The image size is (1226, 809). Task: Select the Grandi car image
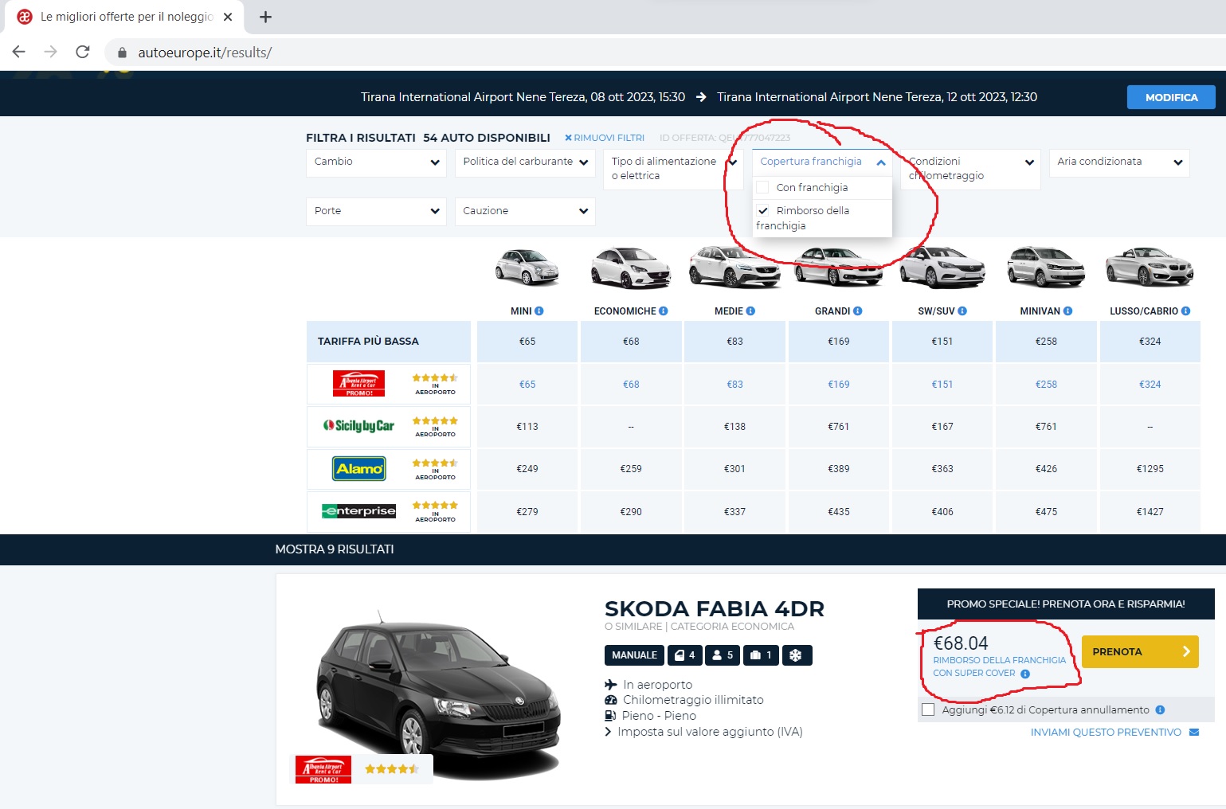coord(838,266)
